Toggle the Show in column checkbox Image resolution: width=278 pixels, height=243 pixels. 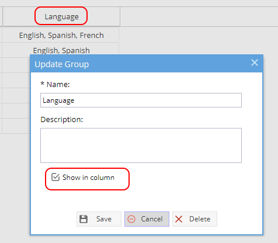click(x=55, y=177)
